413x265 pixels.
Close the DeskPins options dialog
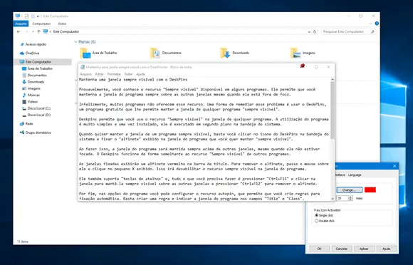tap(394, 166)
